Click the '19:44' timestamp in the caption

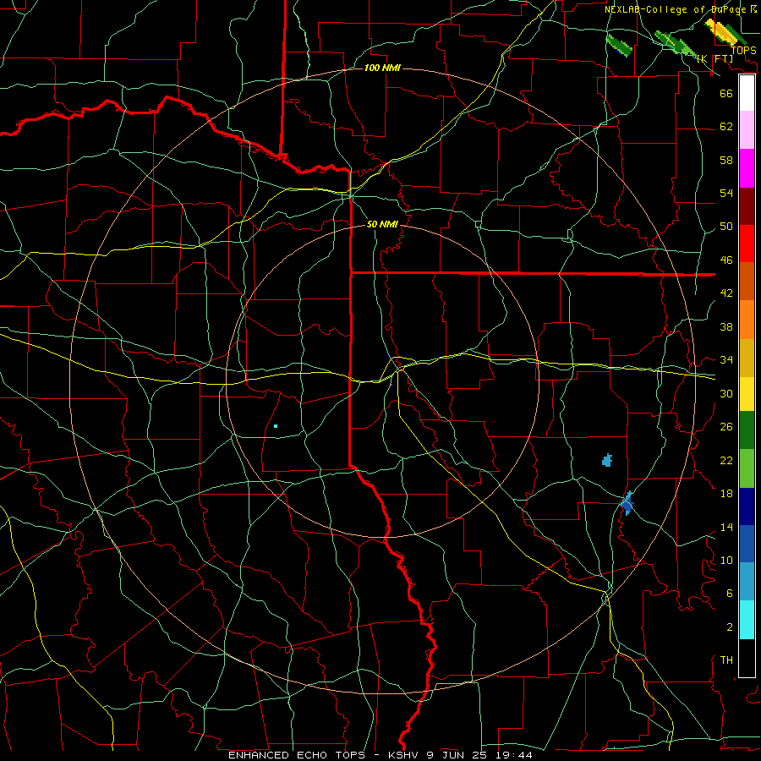(514, 755)
